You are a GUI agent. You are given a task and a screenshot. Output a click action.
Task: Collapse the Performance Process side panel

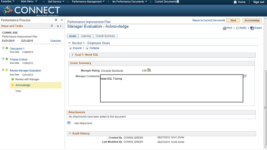point(62,20)
